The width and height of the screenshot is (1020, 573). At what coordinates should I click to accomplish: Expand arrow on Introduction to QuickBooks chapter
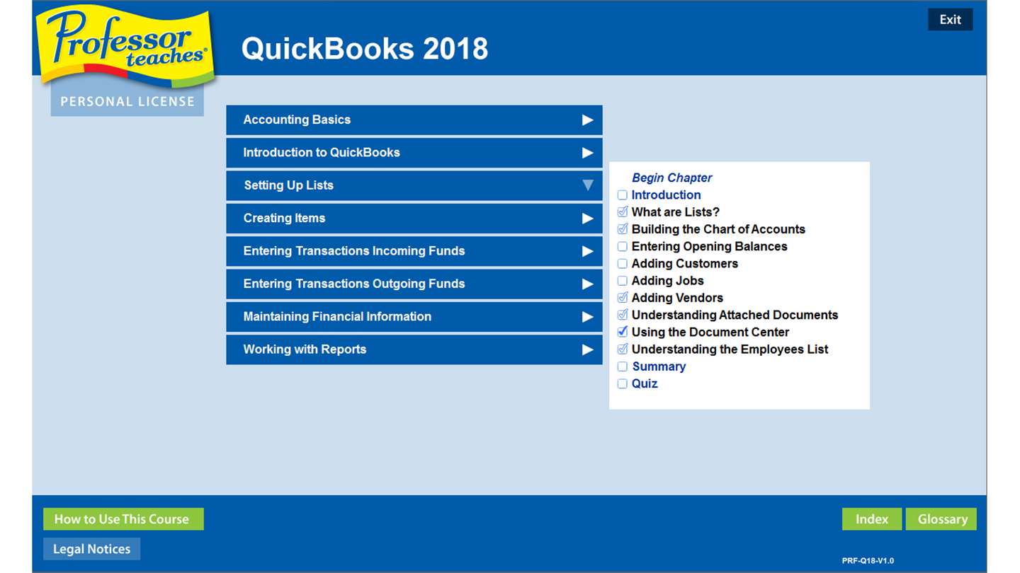[587, 153]
